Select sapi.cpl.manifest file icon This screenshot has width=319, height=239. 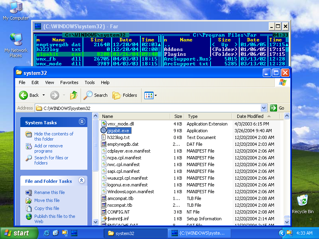click(x=104, y=171)
